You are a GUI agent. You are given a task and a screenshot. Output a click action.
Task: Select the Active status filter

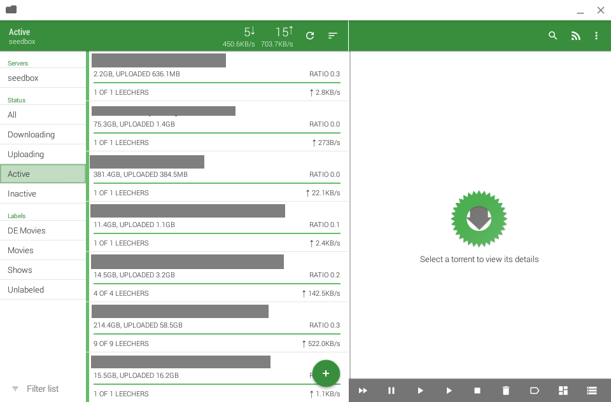click(43, 174)
